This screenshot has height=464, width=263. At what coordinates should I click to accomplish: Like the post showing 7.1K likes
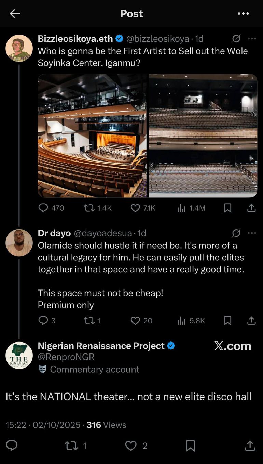click(136, 208)
